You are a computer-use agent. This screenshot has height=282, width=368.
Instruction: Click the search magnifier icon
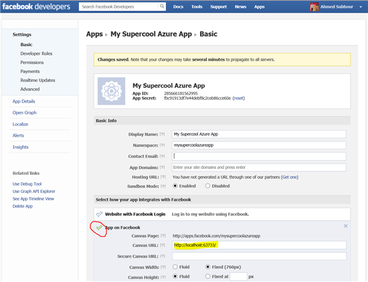[x=162, y=6]
